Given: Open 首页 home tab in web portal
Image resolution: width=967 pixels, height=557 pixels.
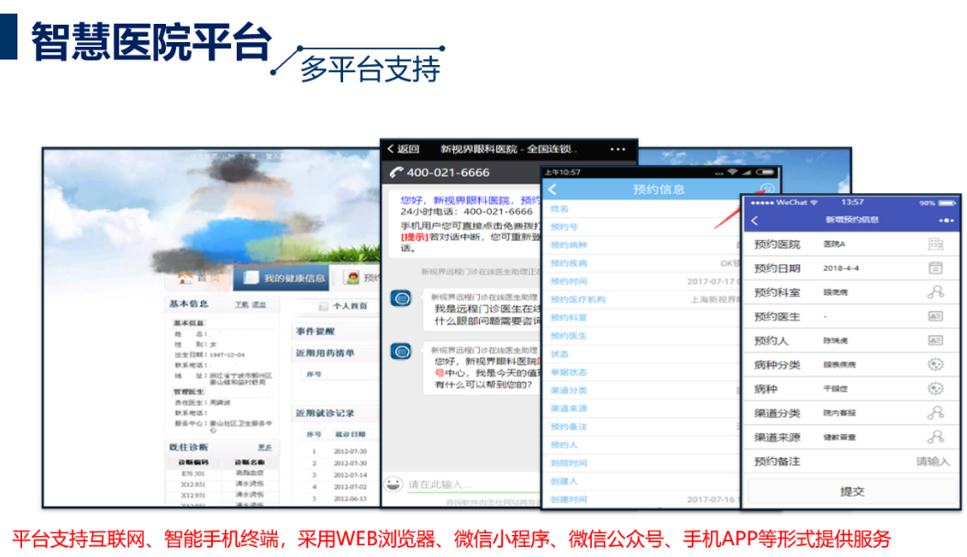Looking at the screenshot, I should tap(197, 278).
